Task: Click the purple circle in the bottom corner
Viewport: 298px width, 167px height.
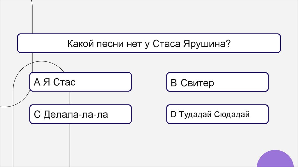Action: point(275,160)
